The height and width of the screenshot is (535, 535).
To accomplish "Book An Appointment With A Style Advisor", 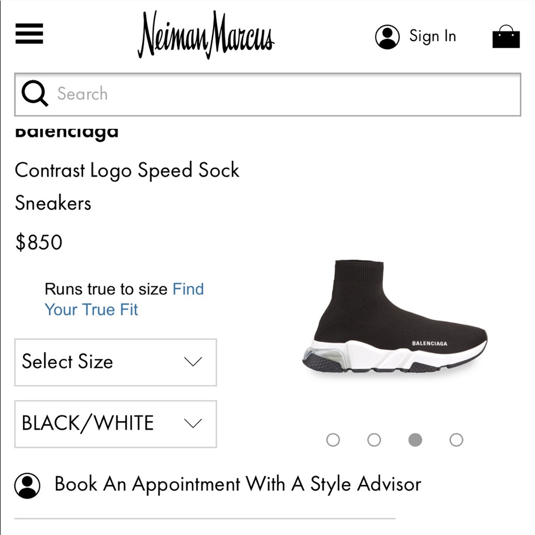I will [237, 483].
